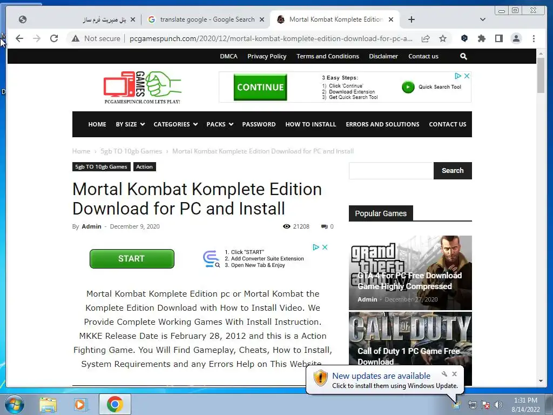Close the top banner ad
This screenshot has width=553, height=415.
pyautogui.click(x=467, y=76)
